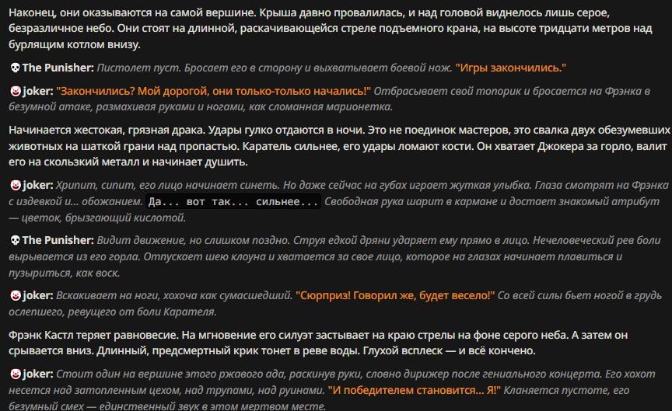Click orange quote "Закончились? Мой дорогой, они только-только начались!"

[213, 91]
